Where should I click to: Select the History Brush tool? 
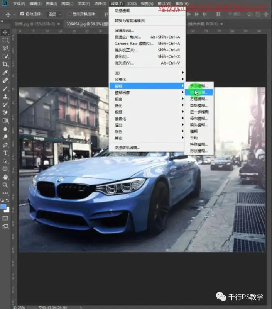(5, 105)
